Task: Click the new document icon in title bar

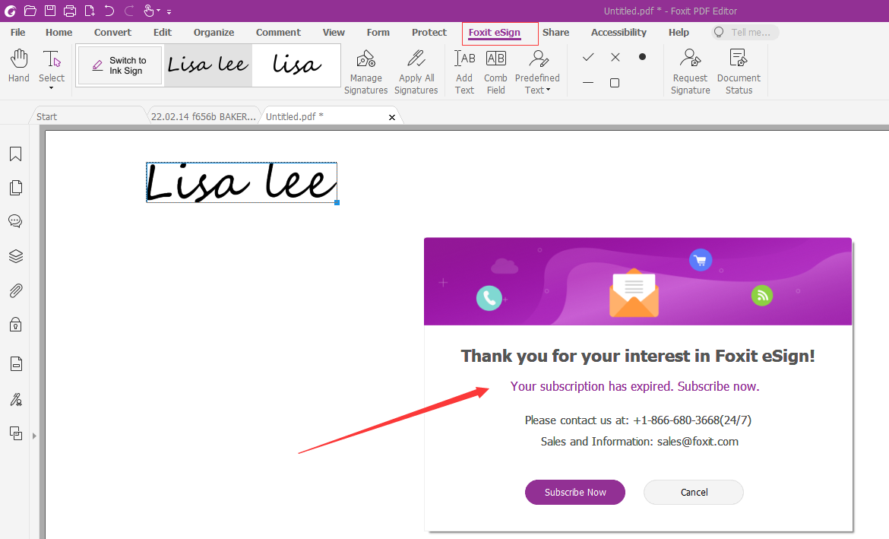Action: click(90, 10)
